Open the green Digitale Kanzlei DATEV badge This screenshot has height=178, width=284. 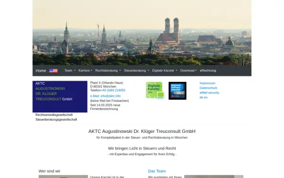click(x=155, y=91)
